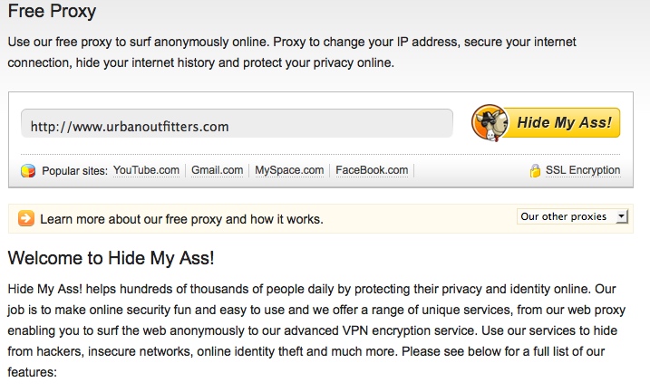Toggle the SSL Encryption option
This screenshot has width=650, height=392.
pyautogui.click(x=583, y=170)
